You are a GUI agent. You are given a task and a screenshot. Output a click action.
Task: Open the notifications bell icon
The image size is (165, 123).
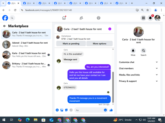150,18
